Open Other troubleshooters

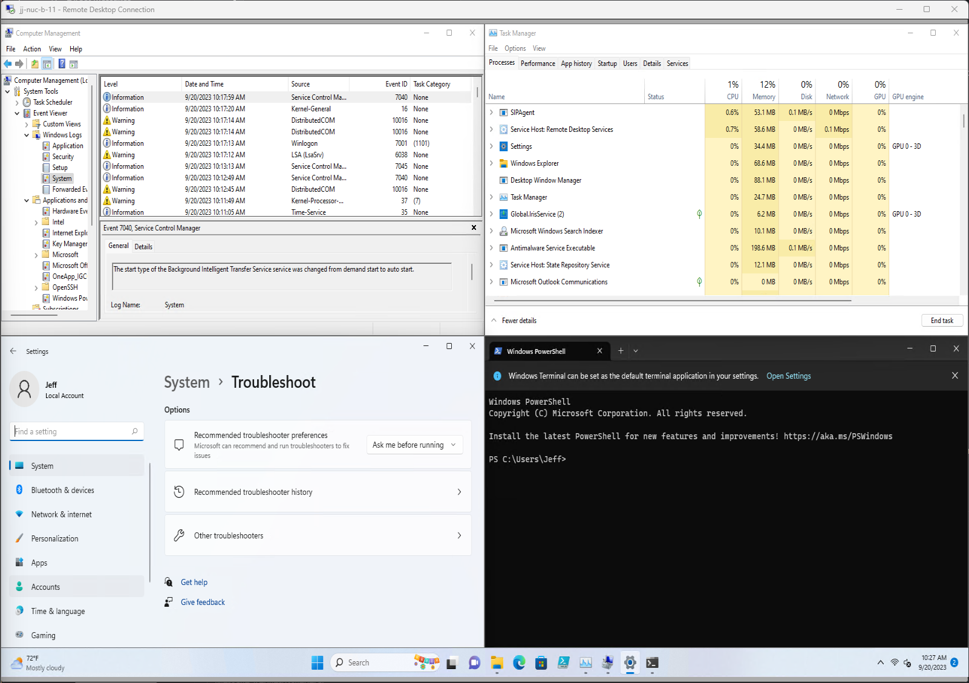coord(318,535)
